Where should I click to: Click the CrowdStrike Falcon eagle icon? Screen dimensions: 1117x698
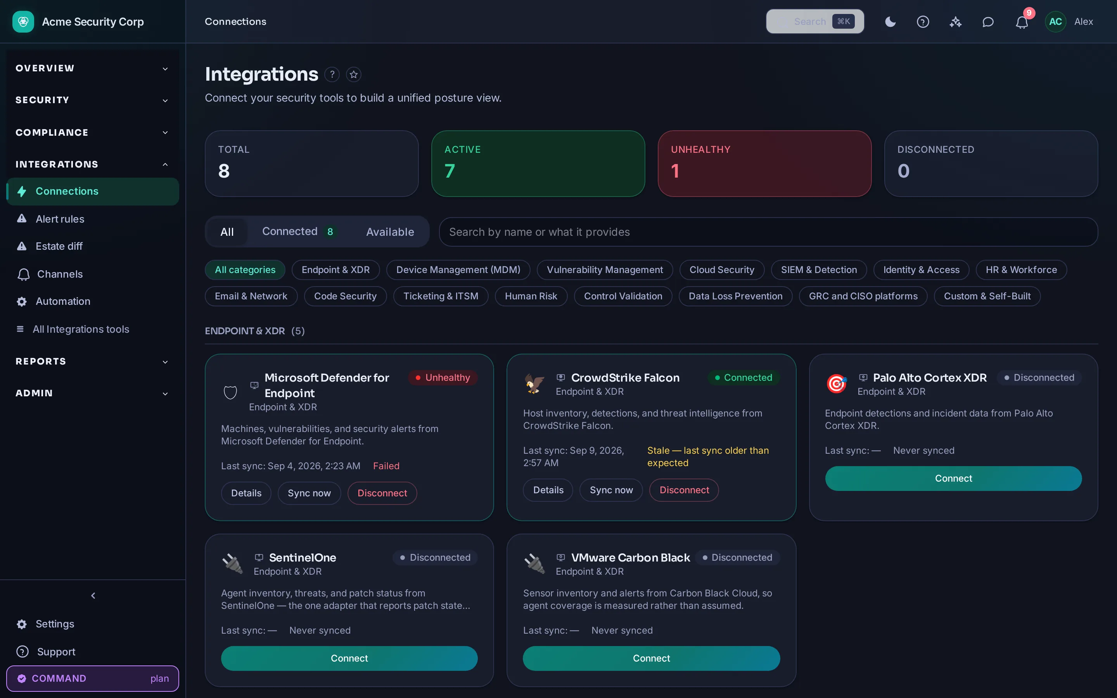pyautogui.click(x=534, y=384)
